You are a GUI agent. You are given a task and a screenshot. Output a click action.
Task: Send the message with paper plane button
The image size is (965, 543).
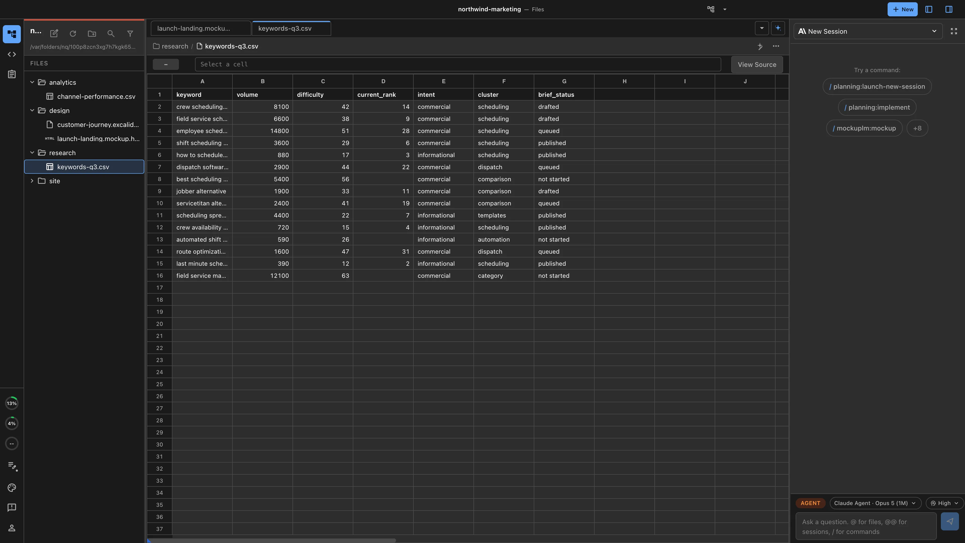tap(950, 521)
